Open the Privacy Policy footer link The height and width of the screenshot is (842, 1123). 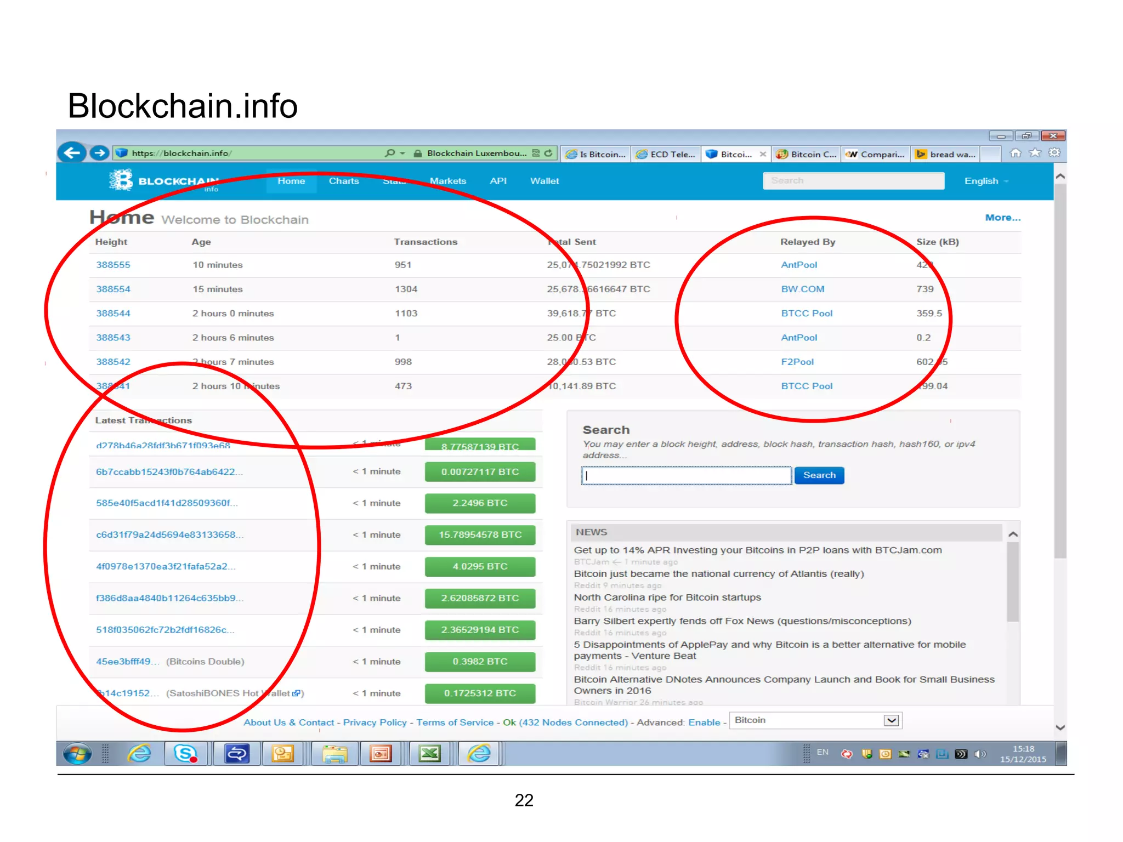coord(375,722)
